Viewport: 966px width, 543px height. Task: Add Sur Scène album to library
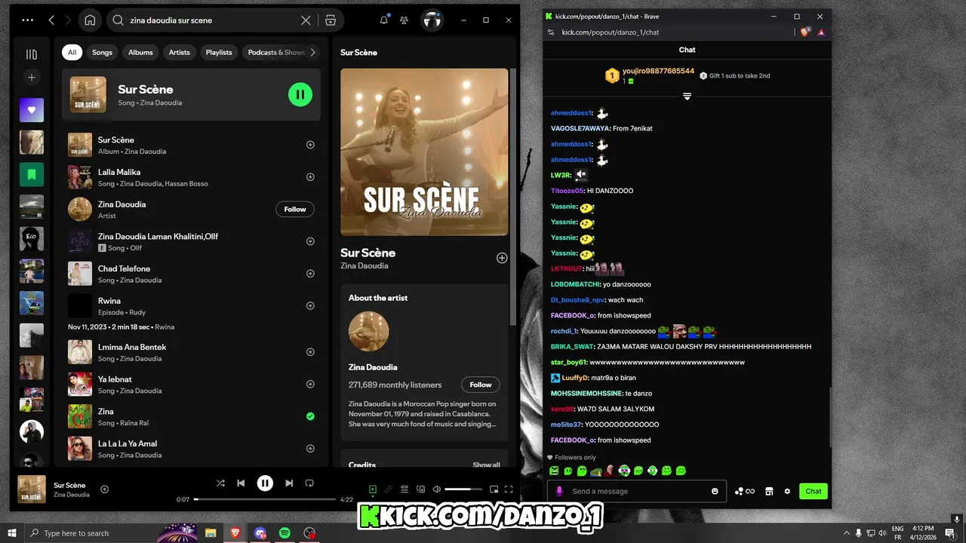(x=310, y=145)
